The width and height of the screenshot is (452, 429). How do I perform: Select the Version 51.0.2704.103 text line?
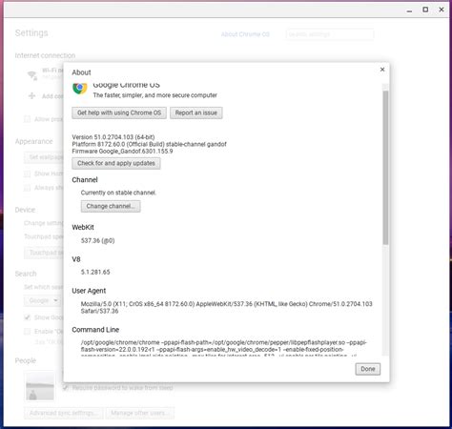pos(113,137)
